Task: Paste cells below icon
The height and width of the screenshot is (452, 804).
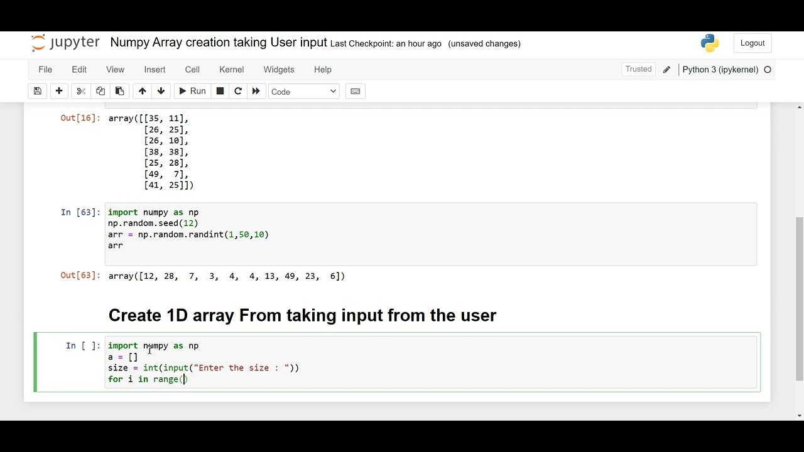Action: point(119,91)
